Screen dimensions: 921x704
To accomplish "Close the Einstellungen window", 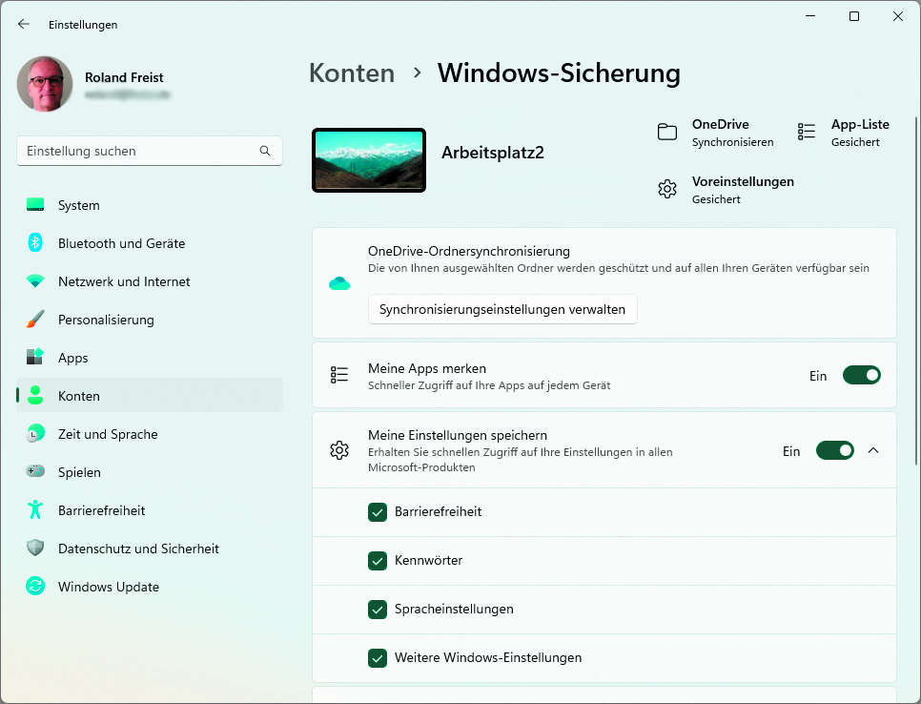I will tap(897, 16).
